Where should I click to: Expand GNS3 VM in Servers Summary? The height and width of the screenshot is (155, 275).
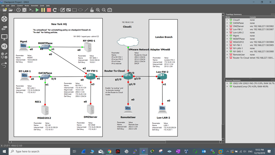[x=227, y=83]
